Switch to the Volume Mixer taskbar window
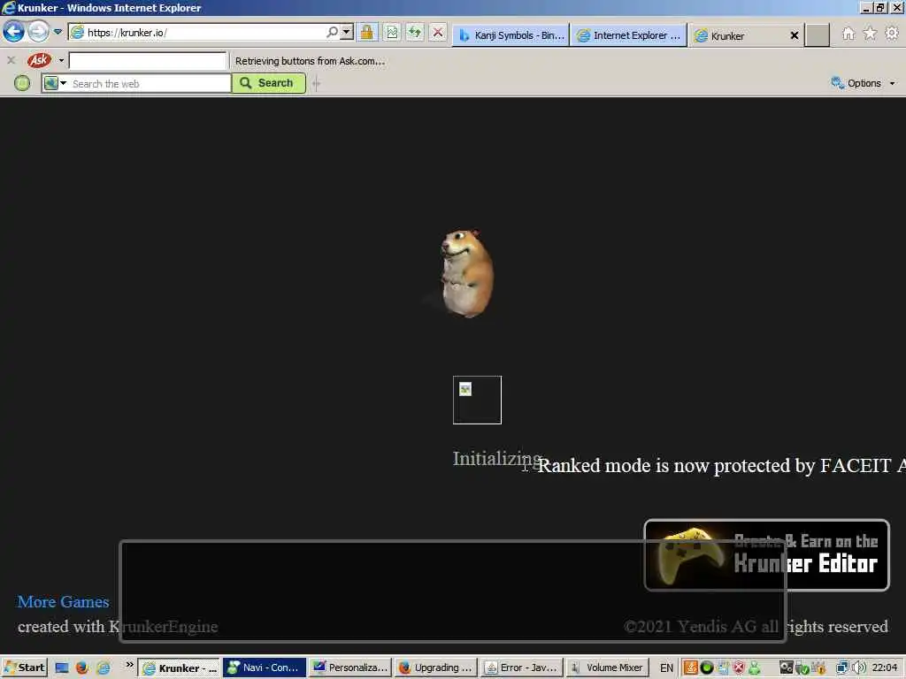The width and height of the screenshot is (906, 679). pyautogui.click(x=607, y=668)
